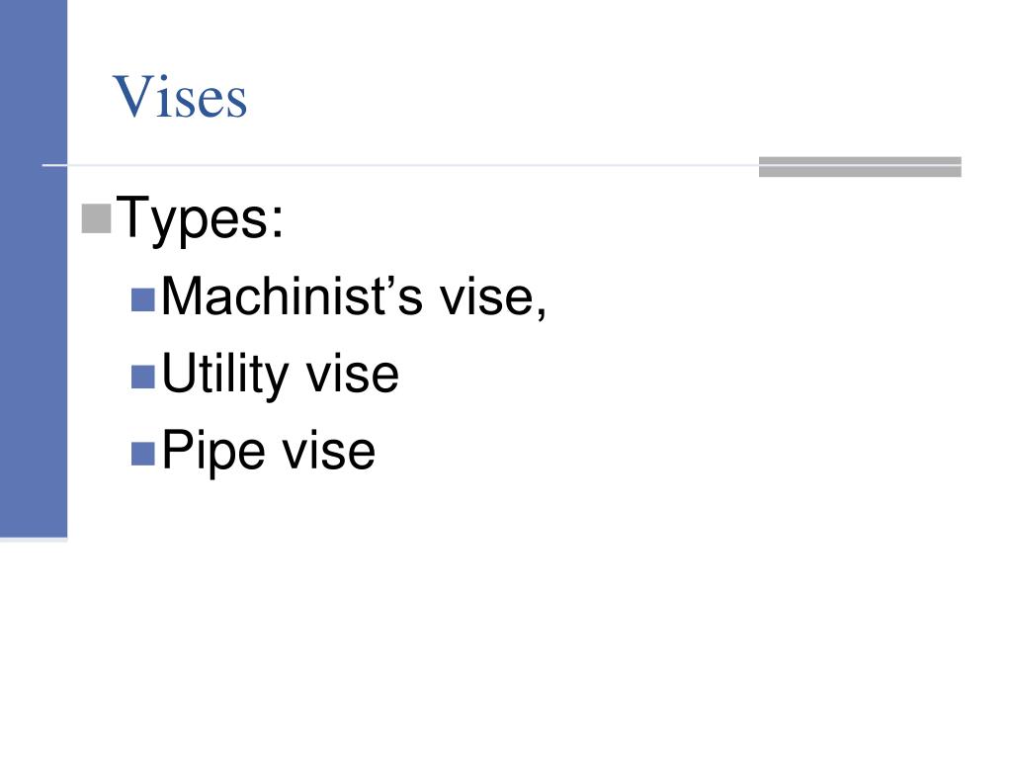Click the word vise, after Machinist's

[493, 297]
